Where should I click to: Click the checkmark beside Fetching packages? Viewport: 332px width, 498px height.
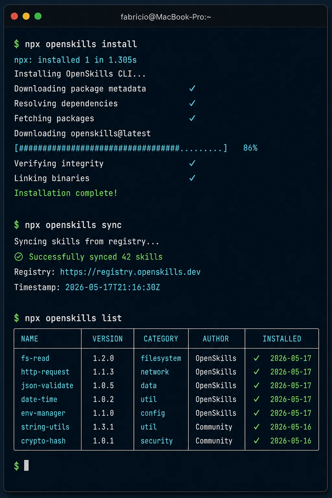coord(192,118)
